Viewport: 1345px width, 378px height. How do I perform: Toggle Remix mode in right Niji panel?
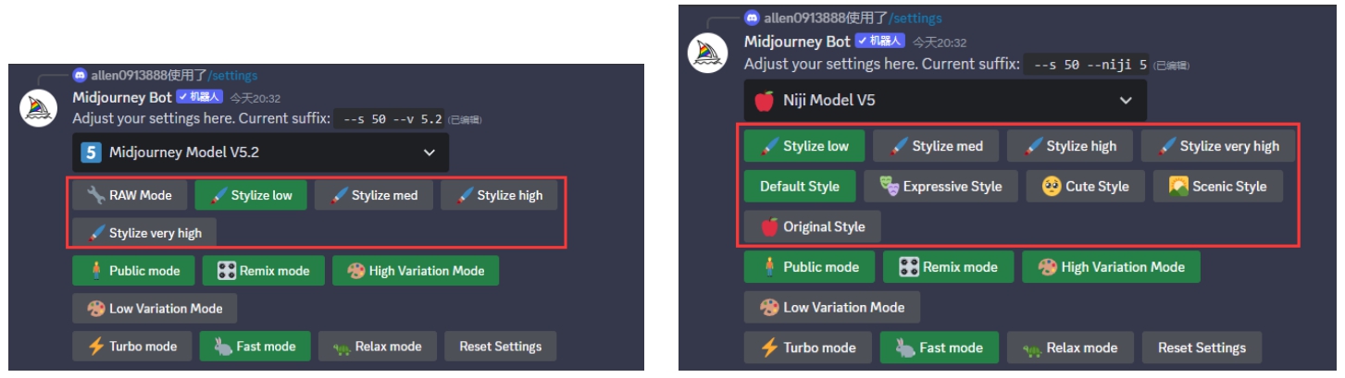click(948, 267)
